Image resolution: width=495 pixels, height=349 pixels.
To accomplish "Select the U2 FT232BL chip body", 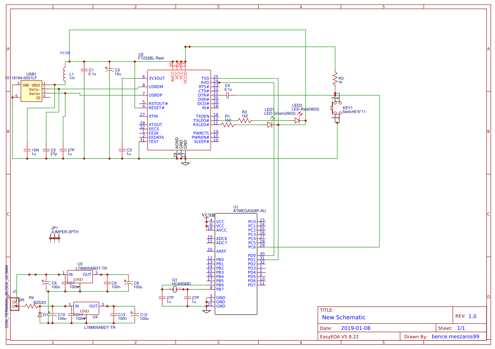I will point(179,110).
